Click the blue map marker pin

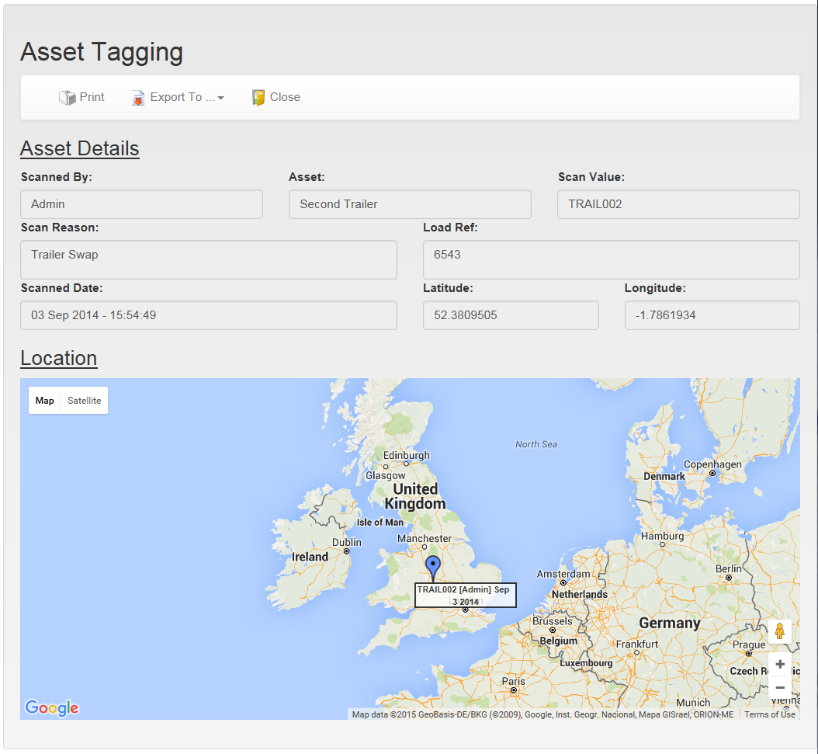click(433, 568)
